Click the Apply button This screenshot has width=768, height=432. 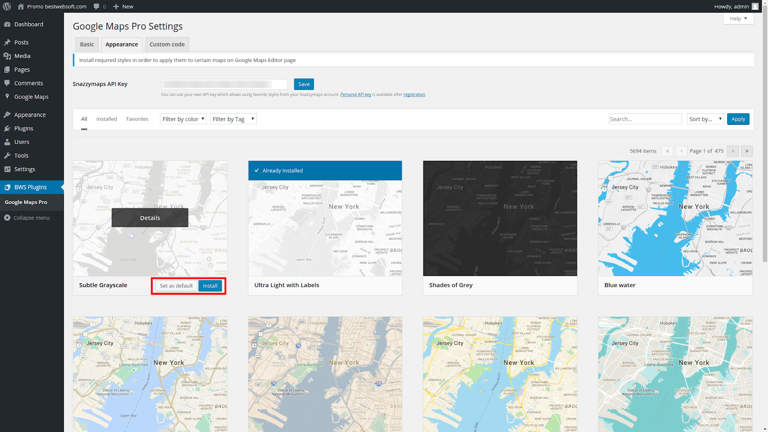click(x=738, y=119)
